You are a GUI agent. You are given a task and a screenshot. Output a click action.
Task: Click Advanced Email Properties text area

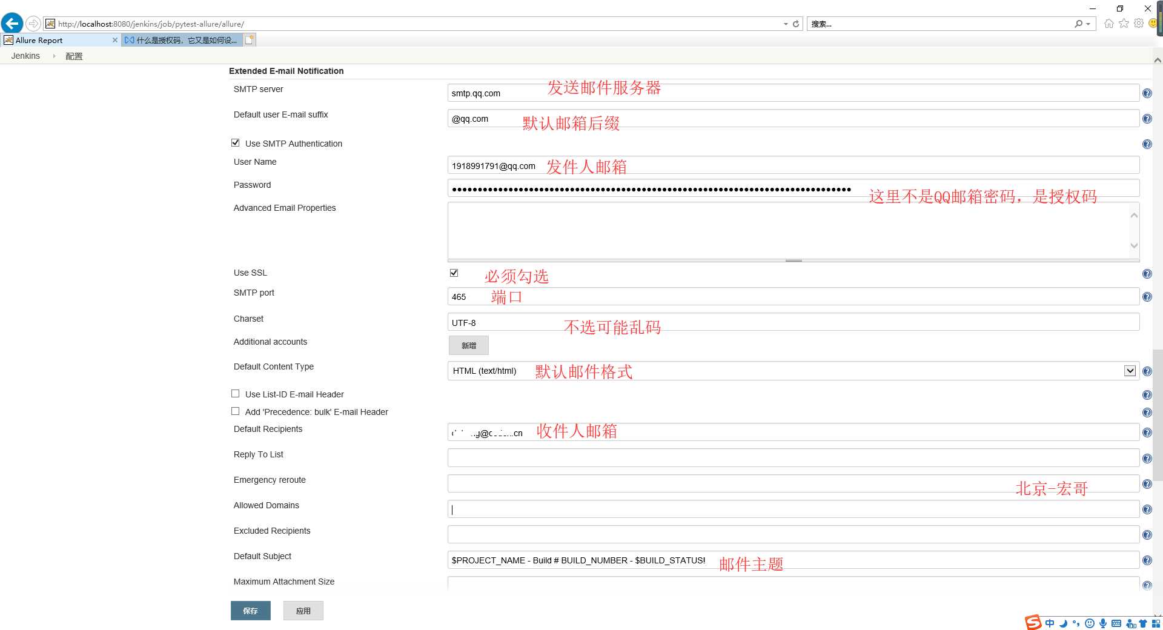(789, 231)
